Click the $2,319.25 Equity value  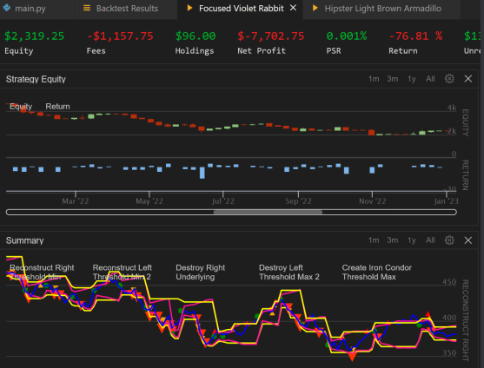pos(34,36)
